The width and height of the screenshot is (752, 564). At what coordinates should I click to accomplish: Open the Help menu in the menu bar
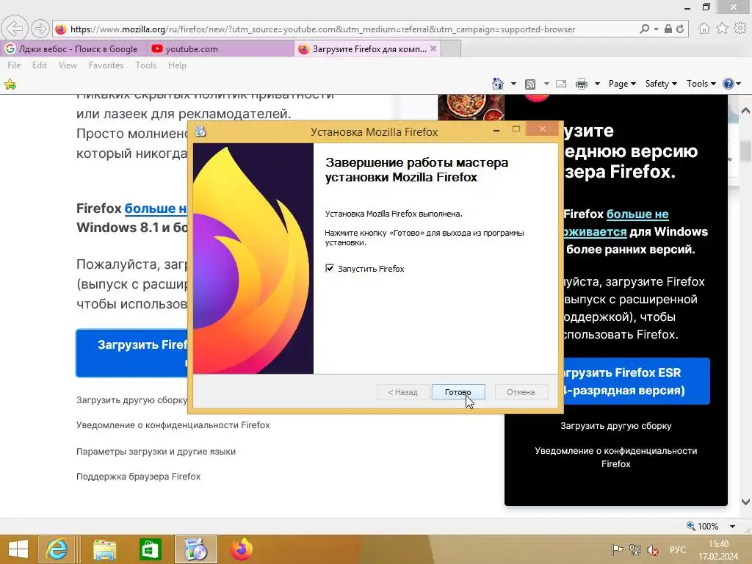click(x=177, y=65)
